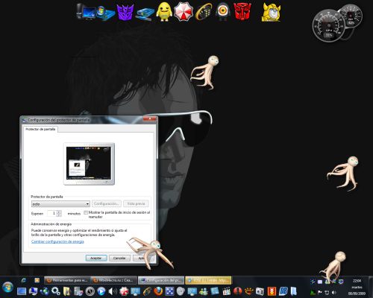Click the flag notification tray icon

320,293
